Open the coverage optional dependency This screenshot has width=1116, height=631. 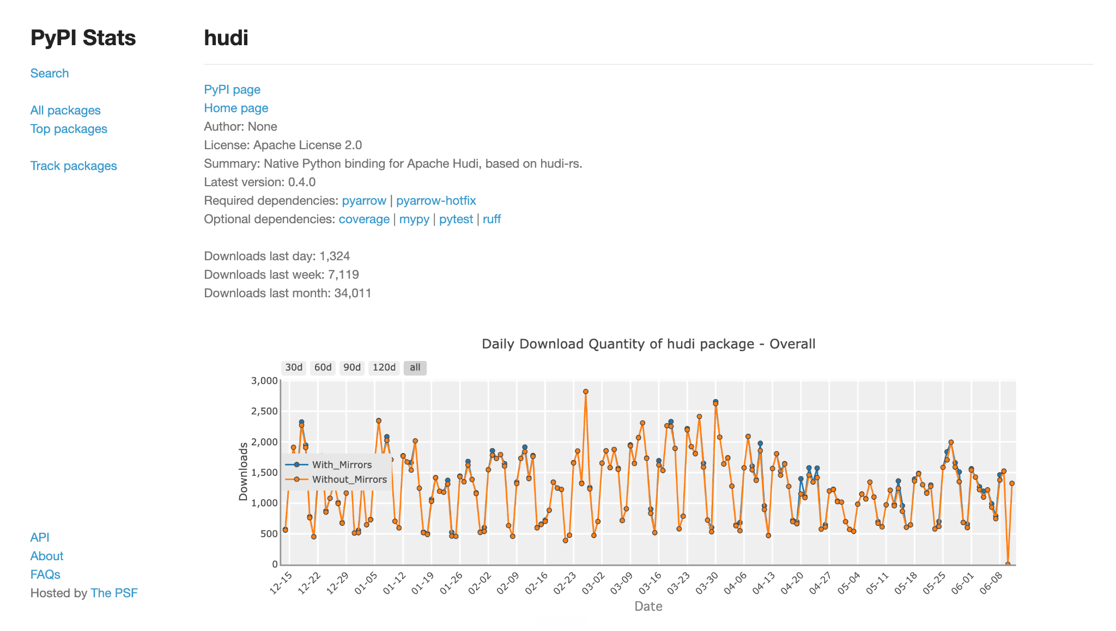tap(364, 219)
